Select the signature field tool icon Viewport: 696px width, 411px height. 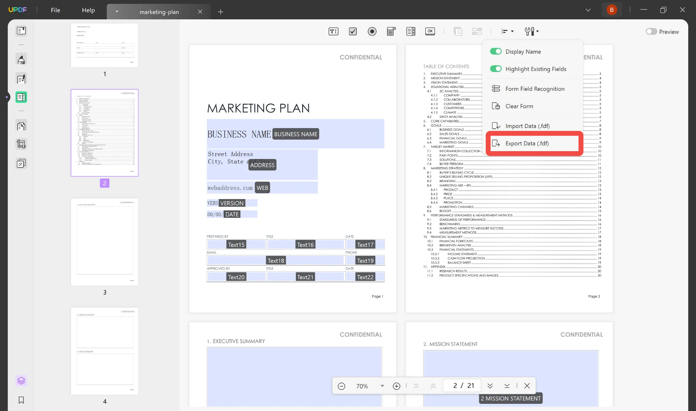tap(458, 31)
